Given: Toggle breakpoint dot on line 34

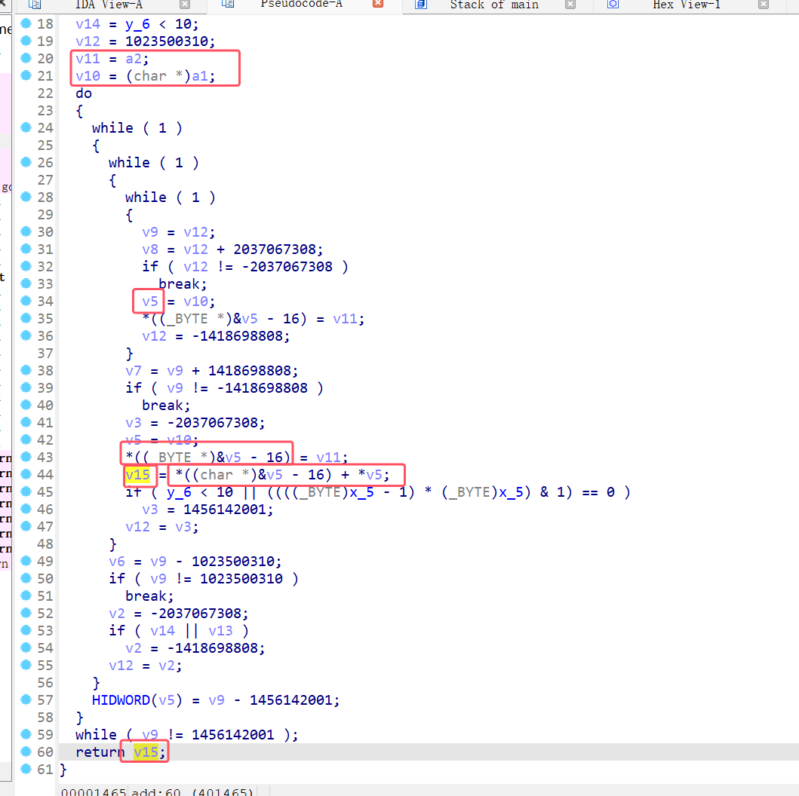Looking at the screenshot, I should (x=26, y=301).
